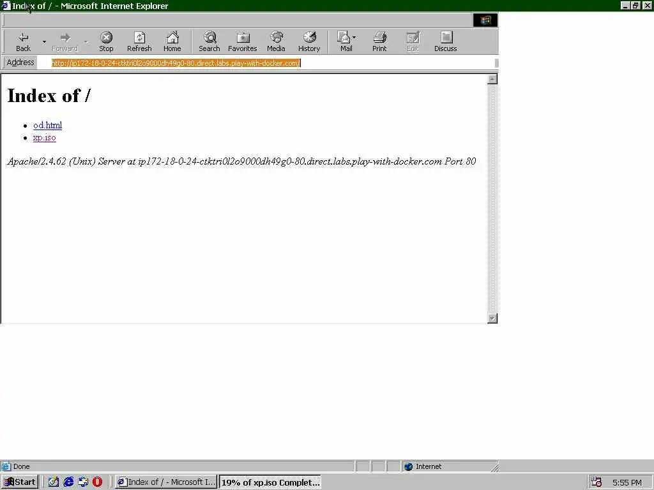The image size is (654, 490).
Task: Click the scrollbar down arrow
Action: pyautogui.click(x=492, y=318)
